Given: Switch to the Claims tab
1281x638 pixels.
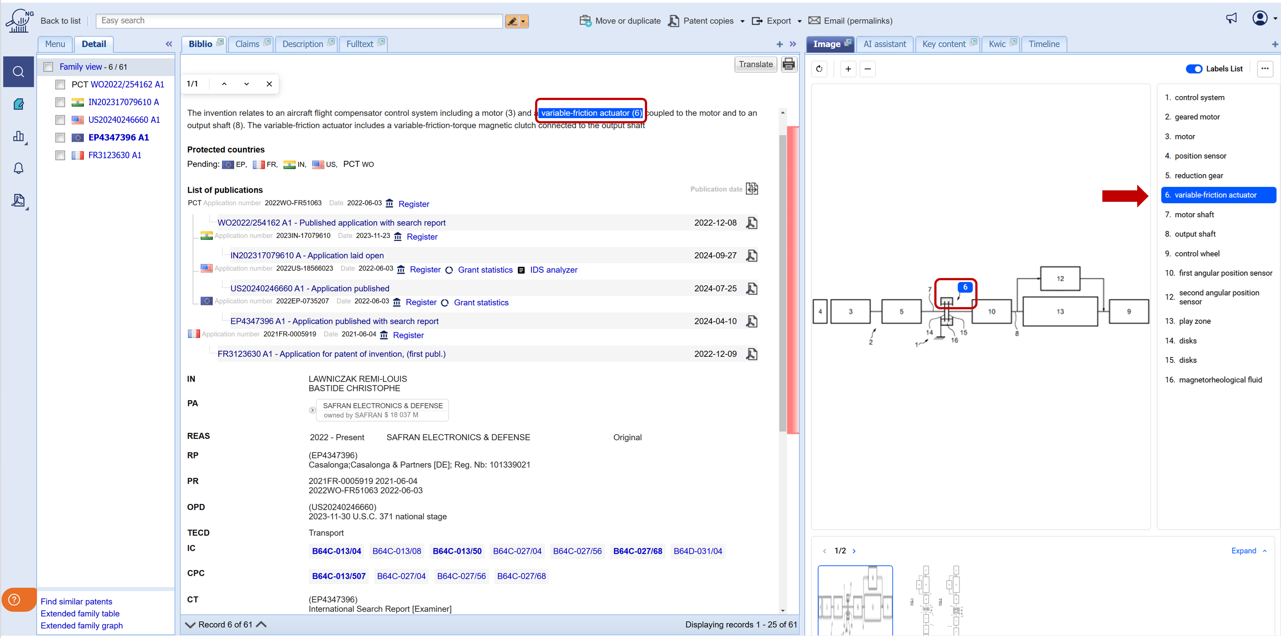Looking at the screenshot, I should click(247, 44).
